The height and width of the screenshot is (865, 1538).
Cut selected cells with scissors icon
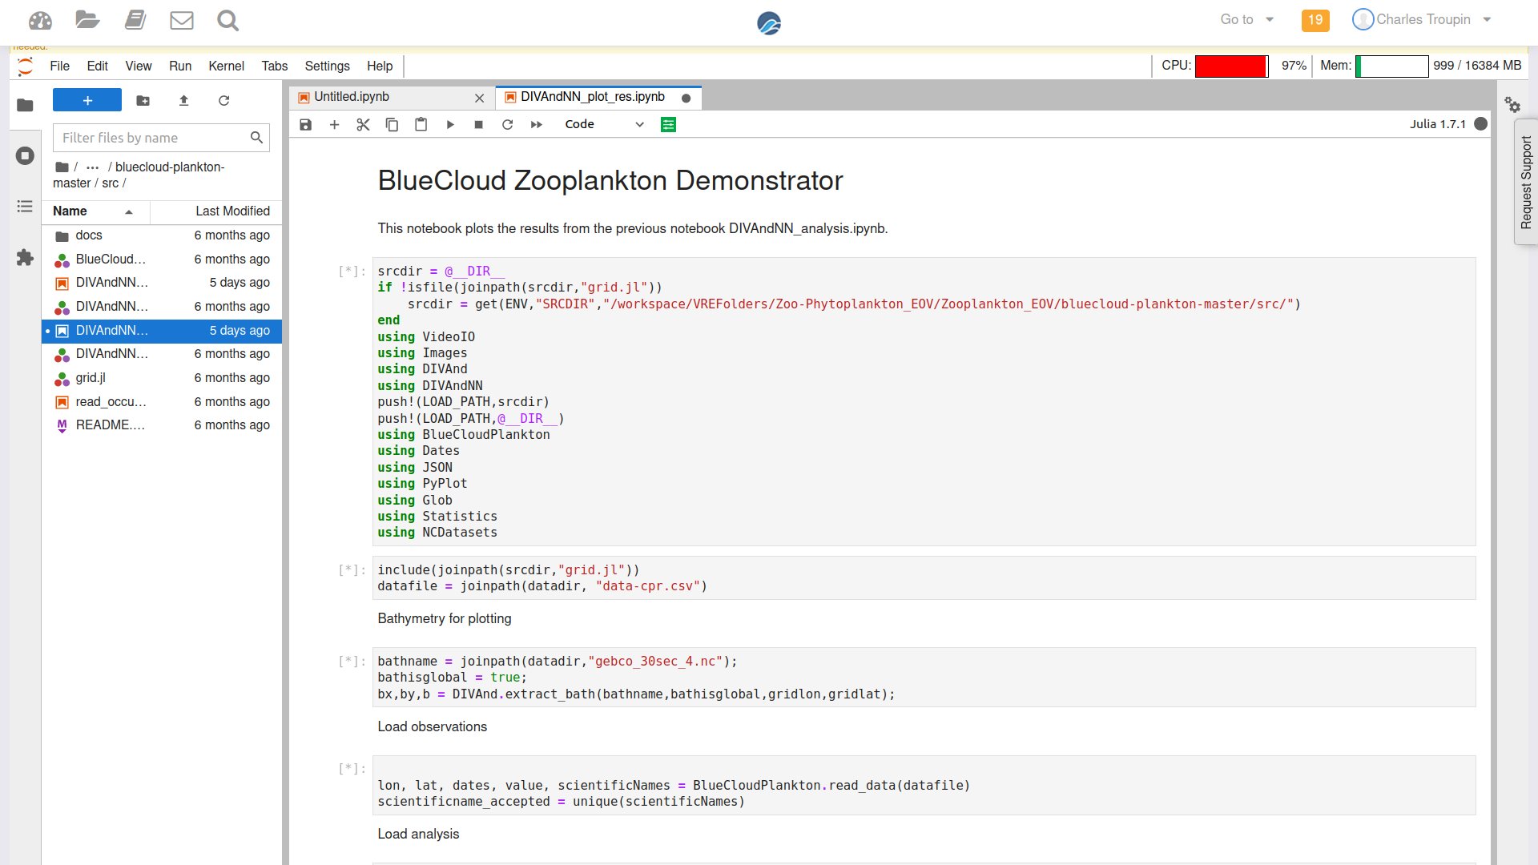click(x=363, y=124)
